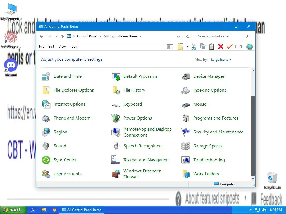Open Work Folders icon
The image size is (286, 214).
click(x=186, y=174)
